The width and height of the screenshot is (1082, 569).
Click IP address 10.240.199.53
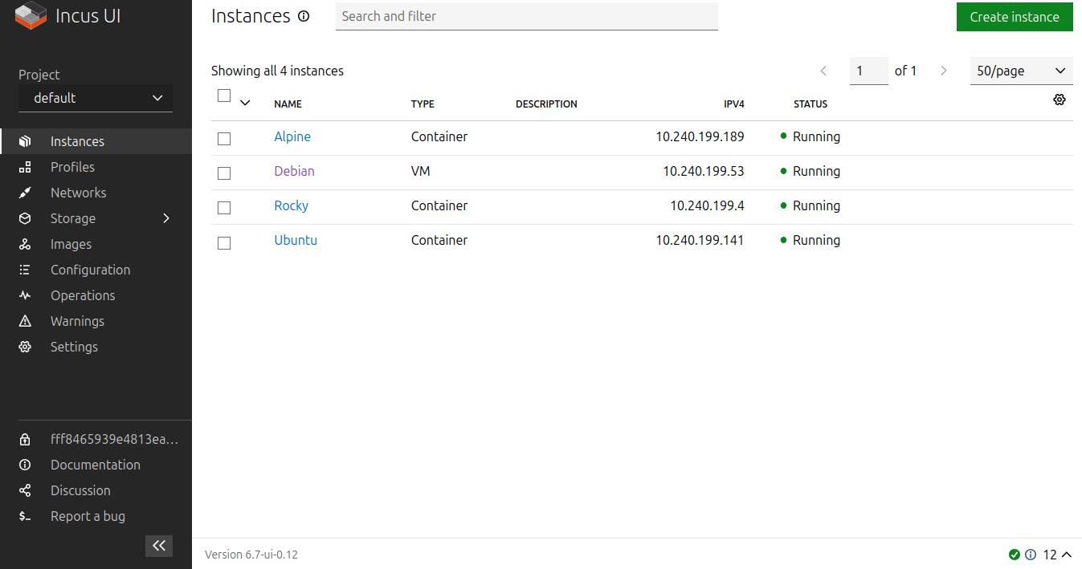click(704, 171)
